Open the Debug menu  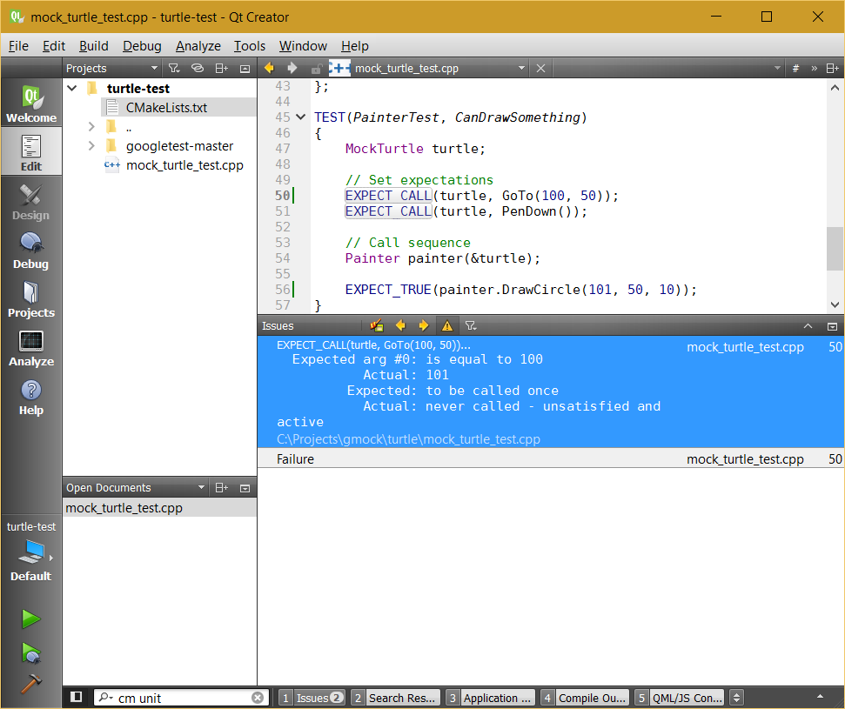coord(142,46)
